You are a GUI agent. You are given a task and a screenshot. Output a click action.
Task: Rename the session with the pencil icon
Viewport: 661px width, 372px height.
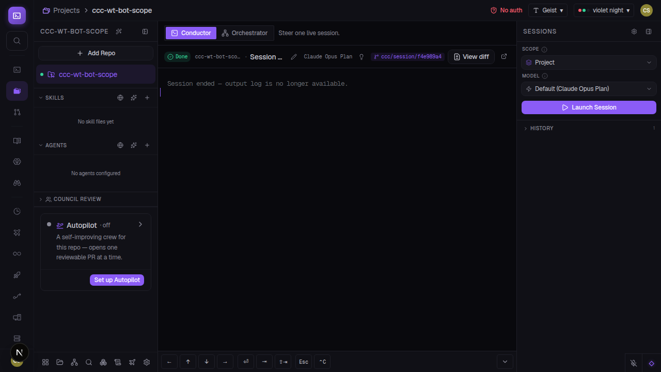(x=294, y=57)
